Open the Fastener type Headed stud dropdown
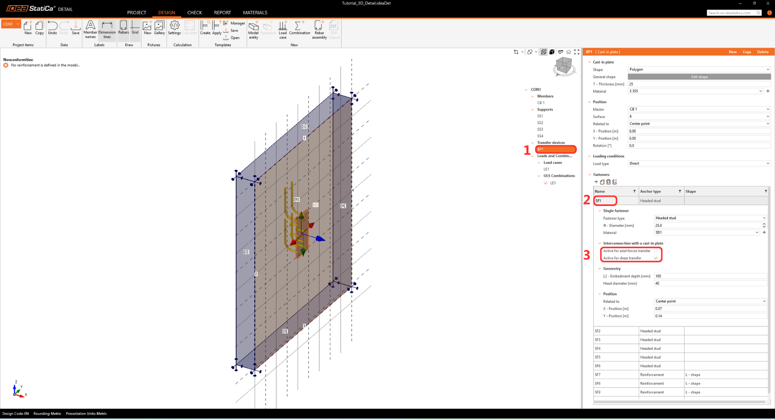775x420 pixels. (x=710, y=218)
